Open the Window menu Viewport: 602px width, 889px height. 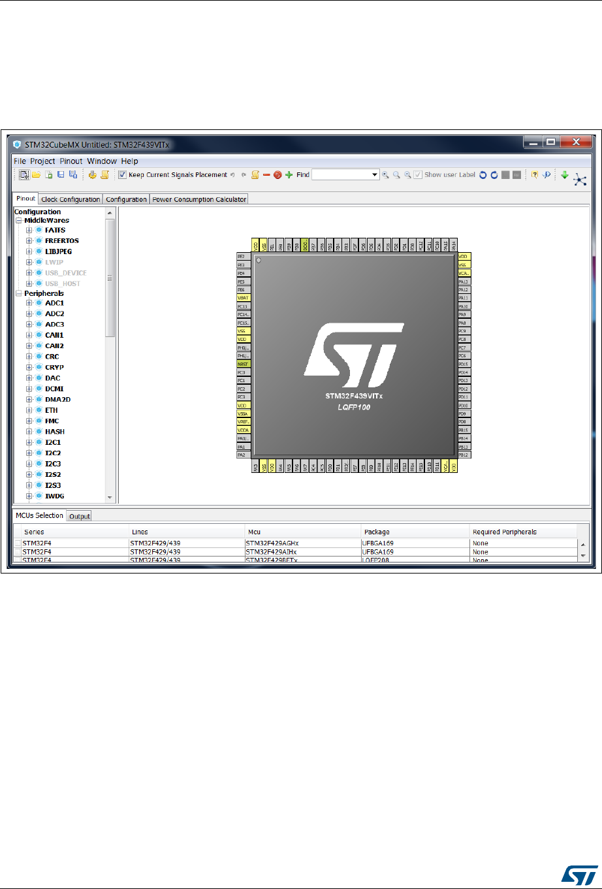102,161
